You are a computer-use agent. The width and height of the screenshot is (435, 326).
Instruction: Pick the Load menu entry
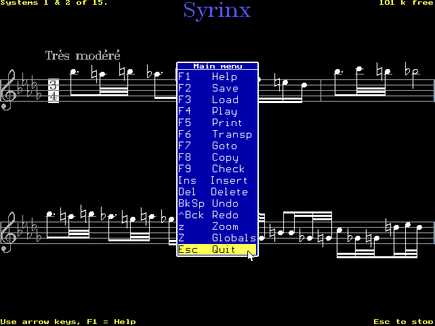coord(217,100)
